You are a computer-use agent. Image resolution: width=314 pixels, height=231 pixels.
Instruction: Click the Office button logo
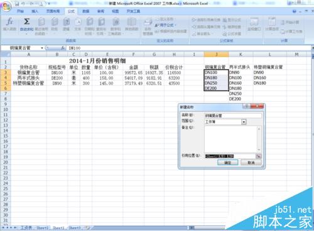6,7
